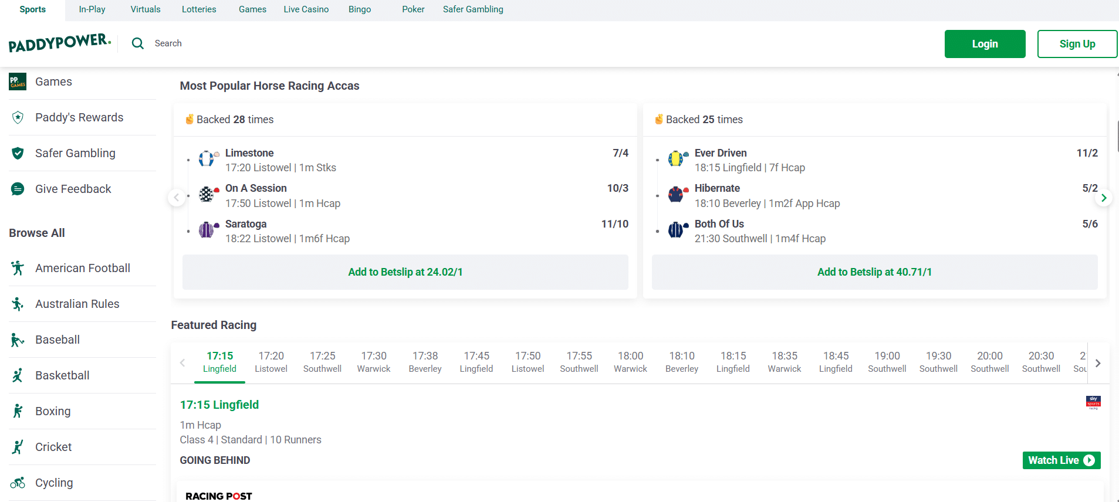Viewport: 1119px width, 502px height.
Task: Click the On A Session 10/3 odds
Action: [x=617, y=188]
